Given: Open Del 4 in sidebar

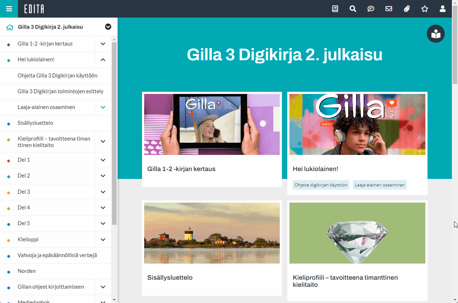Looking at the screenshot, I should point(24,208).
